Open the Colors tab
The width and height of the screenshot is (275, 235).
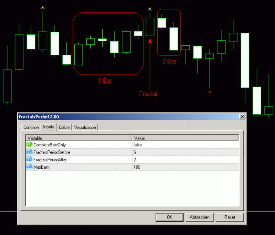(x=64, y=127)
